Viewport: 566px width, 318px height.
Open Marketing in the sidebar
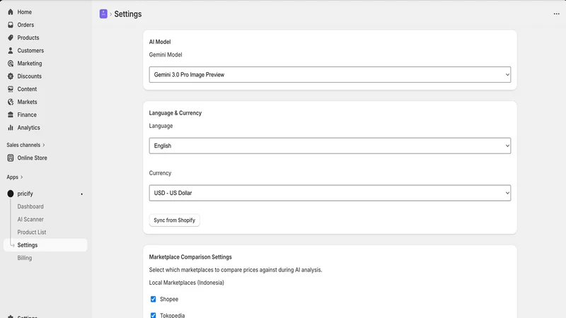point(29,64)
